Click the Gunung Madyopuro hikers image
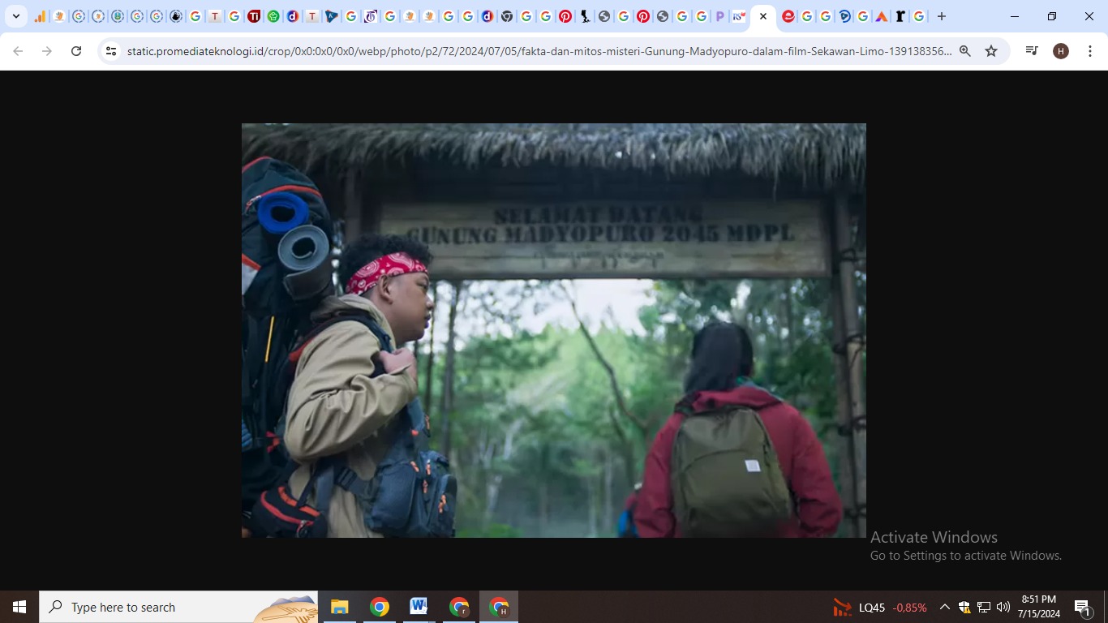The height and width of the screenshot is (623, 1108). pos(554,330)
